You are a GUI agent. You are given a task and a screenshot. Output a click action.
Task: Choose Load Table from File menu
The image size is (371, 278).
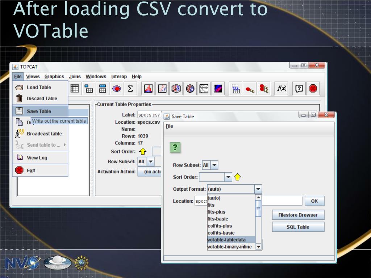(x=40, y=87)
